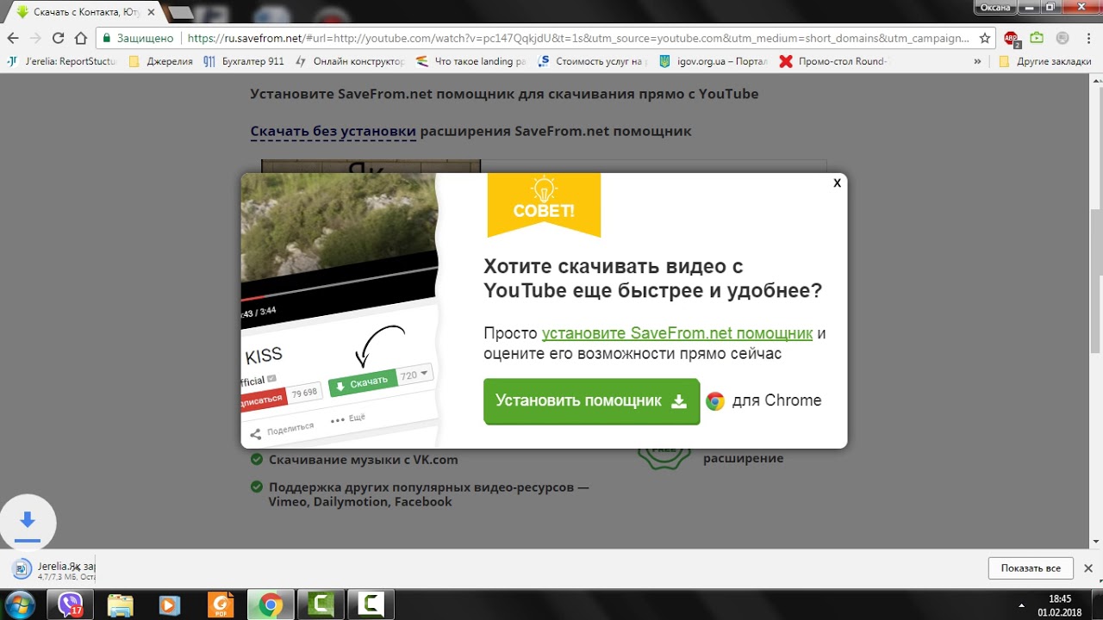Image resolution: width=1103 pixels, height=620 pixels.
Task: Reload the page with the refresh icon
Action: [x=58, y=38]
